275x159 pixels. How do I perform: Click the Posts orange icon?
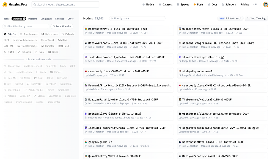(194, 5)
